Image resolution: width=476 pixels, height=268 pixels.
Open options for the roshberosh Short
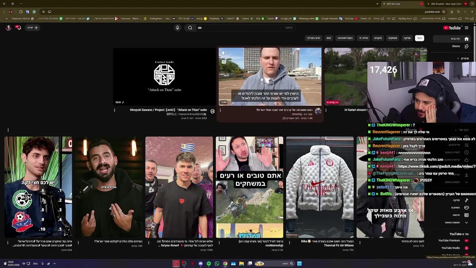[219, 243]
